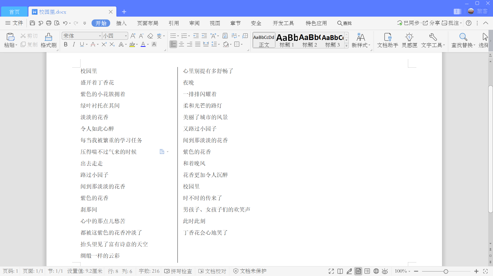The width and height of the screenshot is (493, 276).
Task: Launch the 灵感匣 inspiration box
Action: tap(409, 40)
